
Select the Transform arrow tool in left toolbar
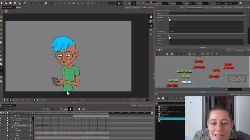1,16
